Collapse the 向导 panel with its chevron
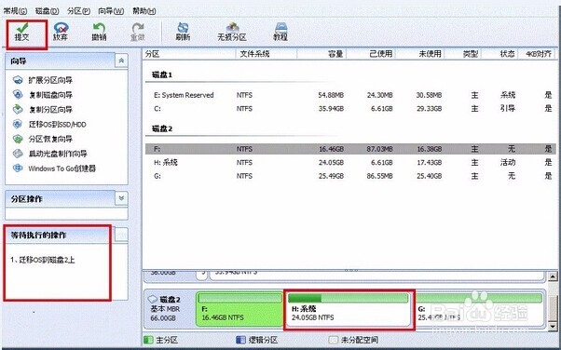This screenshot has width=561, height=350. click(x=121, y=61)
